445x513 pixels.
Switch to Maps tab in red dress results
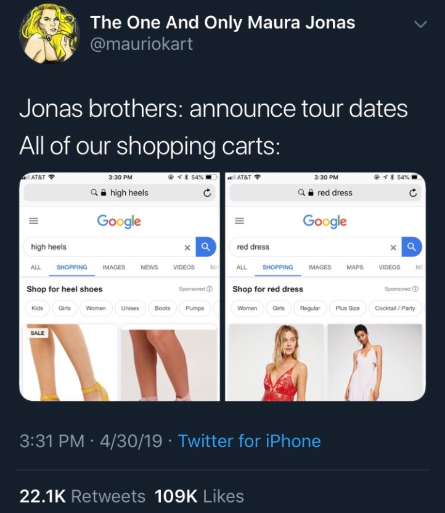pyautogui.click(x=354, y=268)
